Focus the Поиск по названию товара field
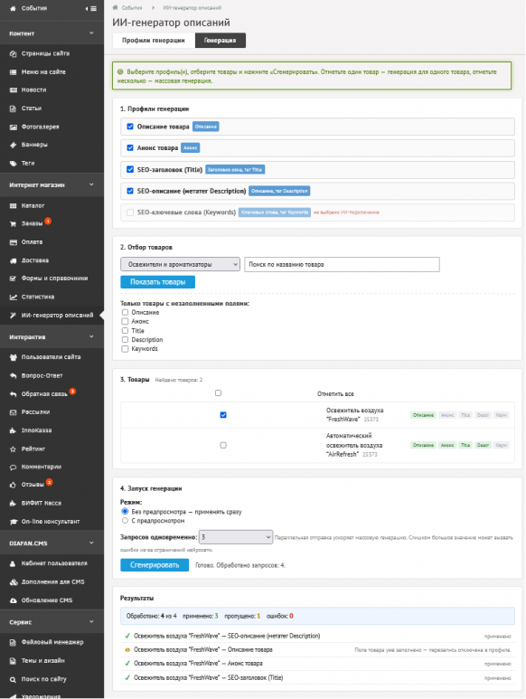This screenshot has width=526, height=699. click(342, 264)
